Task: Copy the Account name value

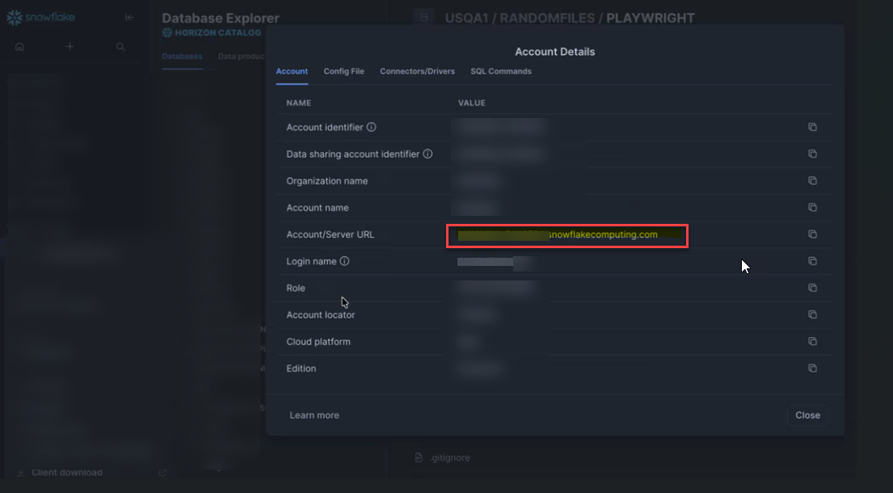Action: pos(812,208)
